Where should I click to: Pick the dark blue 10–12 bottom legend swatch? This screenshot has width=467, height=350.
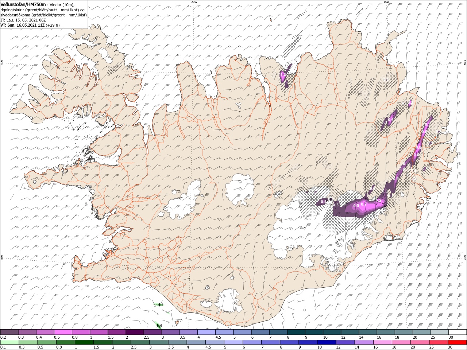[x=327, y=342]
